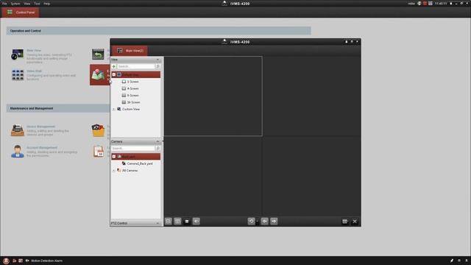This screenshot has width=471, height=265.
Task: Select the 16-Screen layout
Action: (x=133, y=102)
